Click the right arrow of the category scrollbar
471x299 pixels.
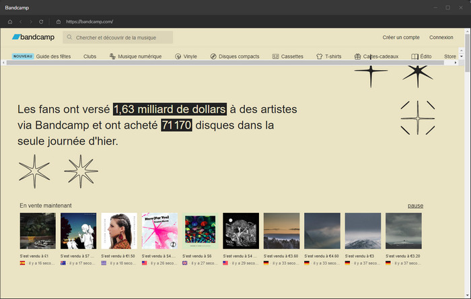(x=456, y=63)
